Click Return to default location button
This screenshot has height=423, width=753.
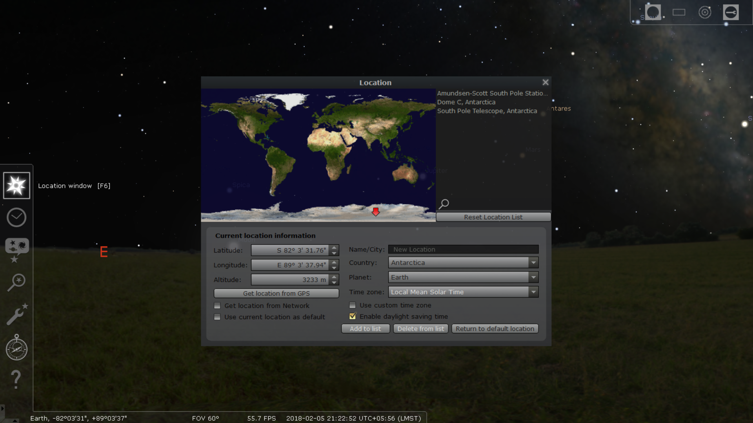[495, 329]
